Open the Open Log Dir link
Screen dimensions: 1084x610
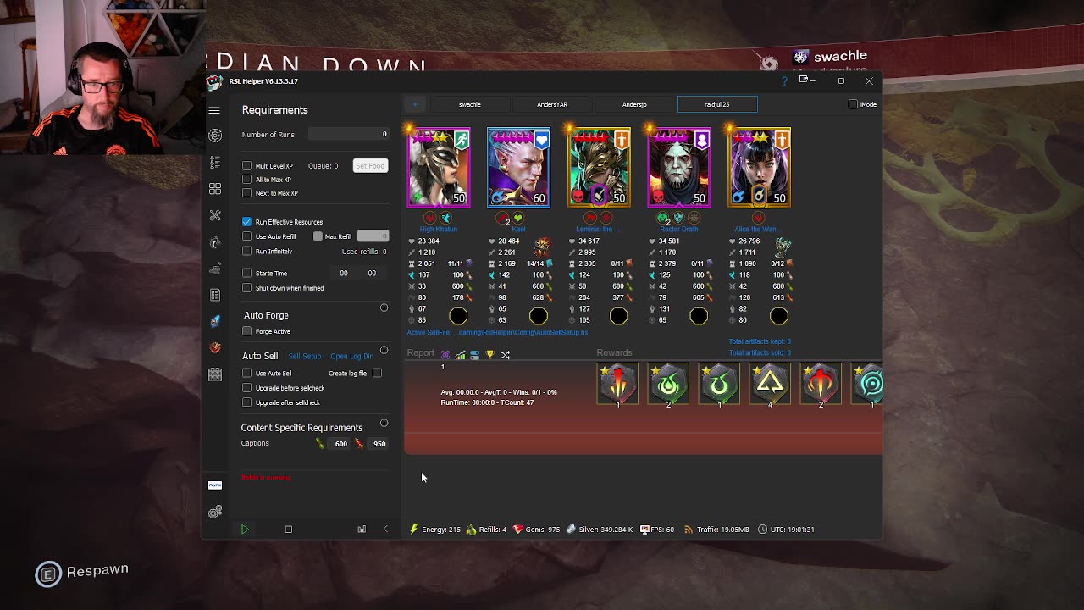tap(351, 357)
